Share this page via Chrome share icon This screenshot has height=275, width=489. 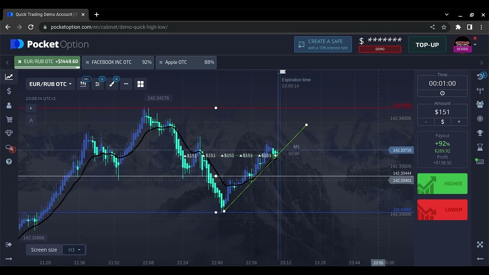coord(432,27)
